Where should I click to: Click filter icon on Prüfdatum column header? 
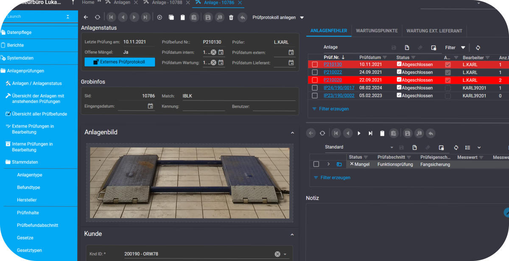point(385,58)
